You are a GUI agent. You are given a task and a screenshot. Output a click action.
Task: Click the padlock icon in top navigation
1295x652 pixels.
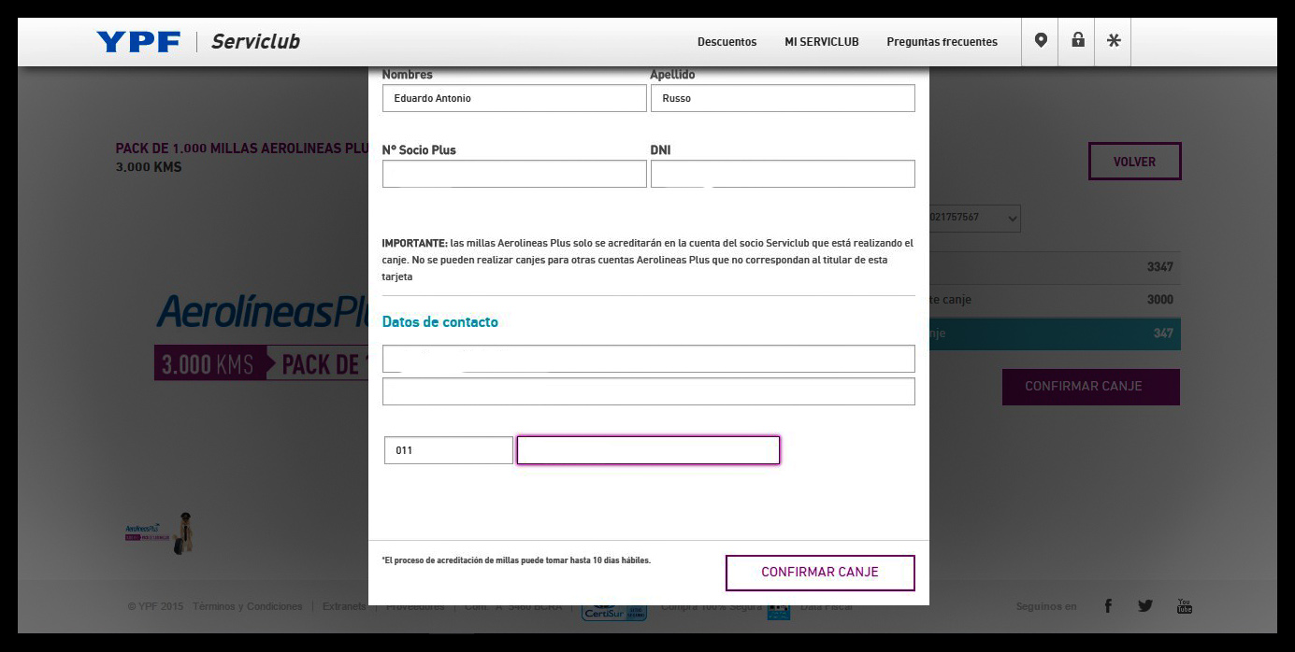click(1077, 41)
